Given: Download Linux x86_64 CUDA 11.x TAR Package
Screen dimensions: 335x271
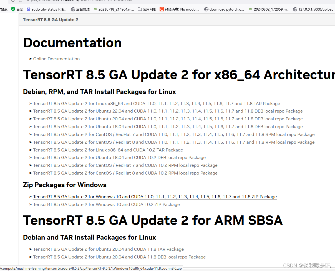Looking at the screenshot, I should coord(157,104).
